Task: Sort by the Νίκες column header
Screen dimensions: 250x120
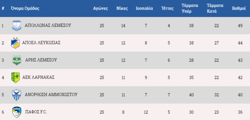Action: point(122,8)
